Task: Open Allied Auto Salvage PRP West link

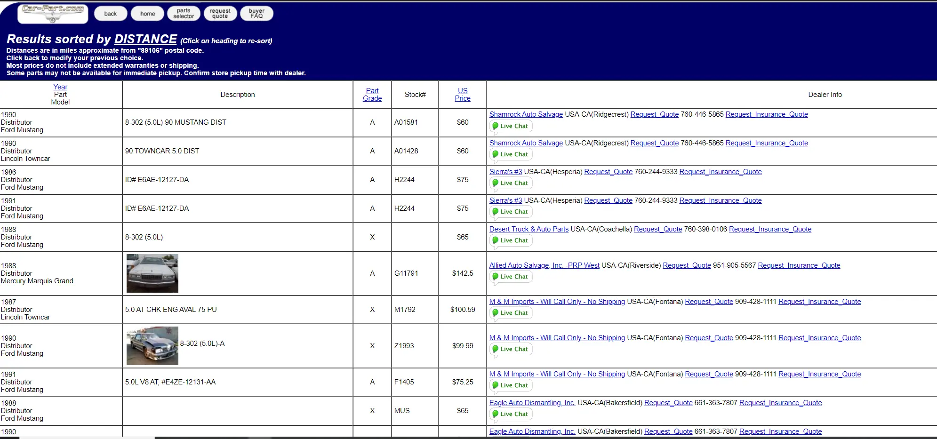Action: pos(545,265)
